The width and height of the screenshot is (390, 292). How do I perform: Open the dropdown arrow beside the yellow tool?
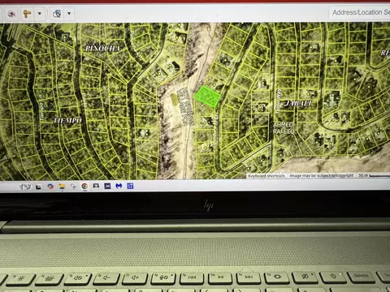[40, 14]
